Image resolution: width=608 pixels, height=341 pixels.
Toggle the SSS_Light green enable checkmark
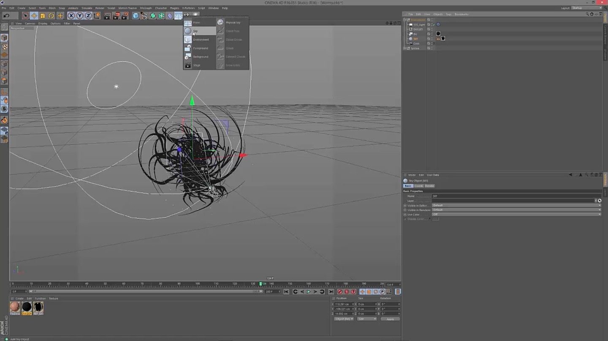pyautogui.click(x=434, y=24)
